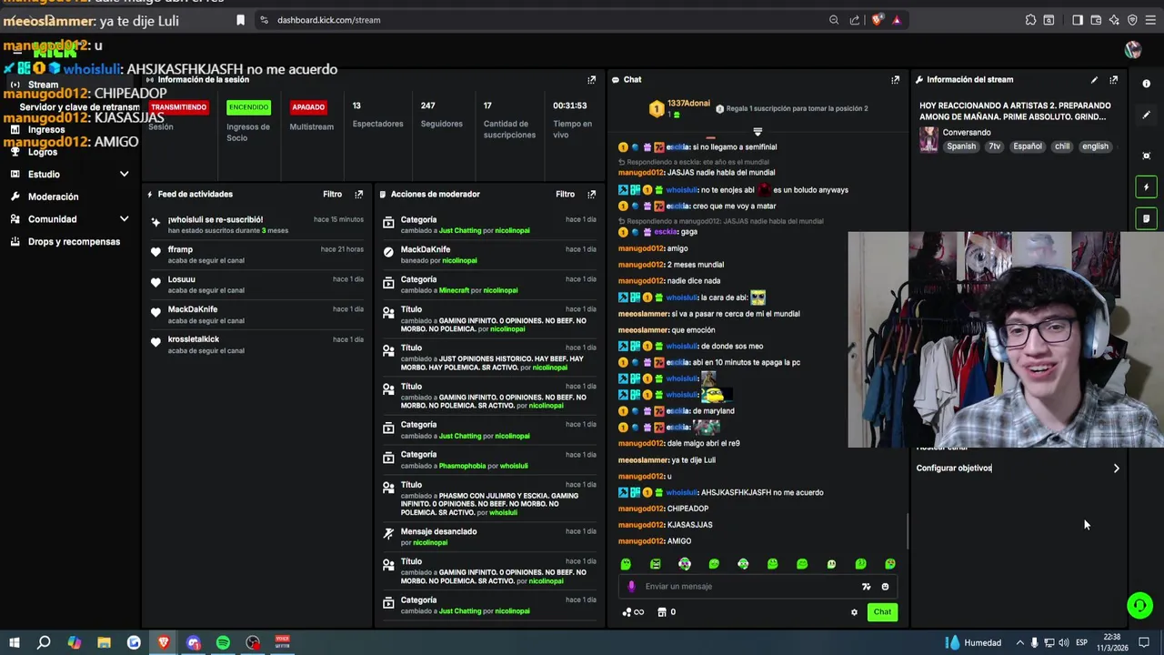
Task: Open Brave Leo AI sparkle icon
Action: [1114, 20]
